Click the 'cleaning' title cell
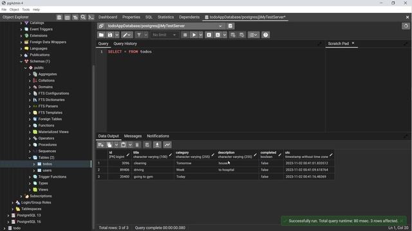This screenshot has width=412, height=231. point(153,163)
